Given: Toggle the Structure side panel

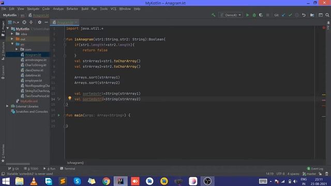Looking at the screenshot, I should click(x=3, y=51).
